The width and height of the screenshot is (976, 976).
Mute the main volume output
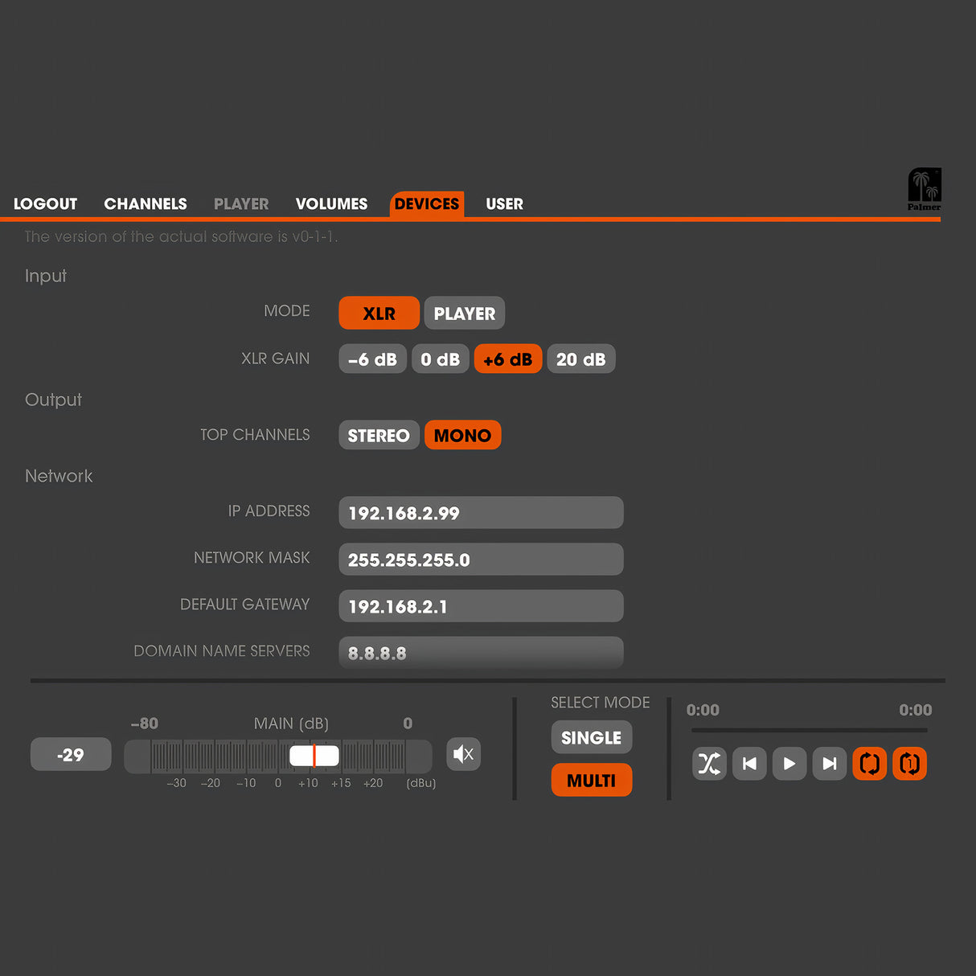[463, 754]
